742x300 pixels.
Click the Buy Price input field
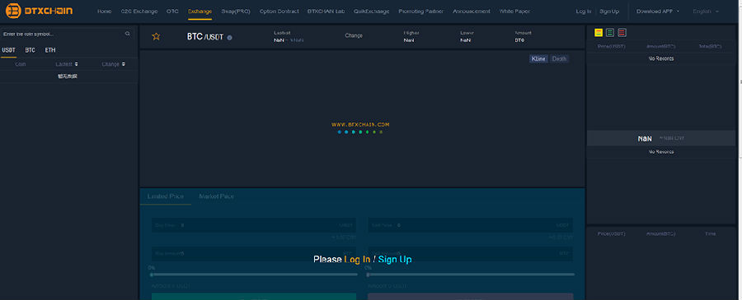click(254, 225)
